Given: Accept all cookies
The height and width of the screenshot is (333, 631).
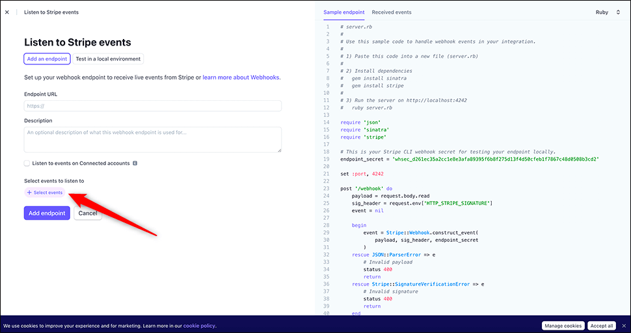Looking at the screenshot, I should [x=602, y=326].
